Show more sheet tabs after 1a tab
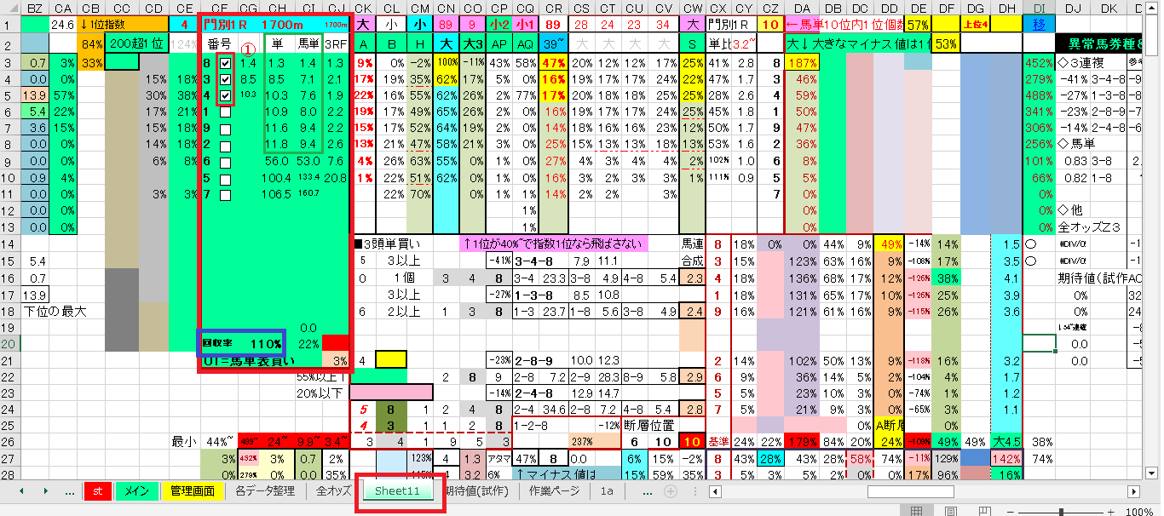 [647, 491]
